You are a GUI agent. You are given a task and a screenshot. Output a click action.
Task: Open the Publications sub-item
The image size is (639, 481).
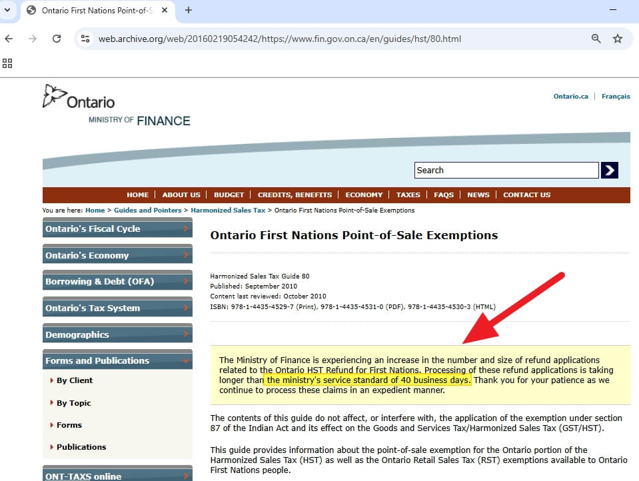81,447
